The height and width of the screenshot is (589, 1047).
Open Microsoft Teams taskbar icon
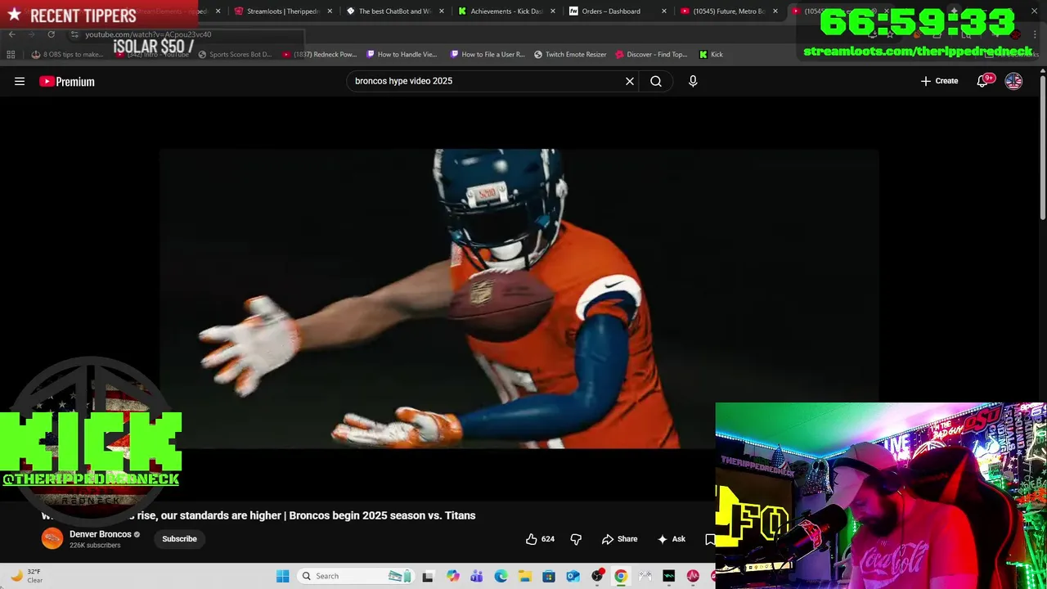tap(477, 576)
